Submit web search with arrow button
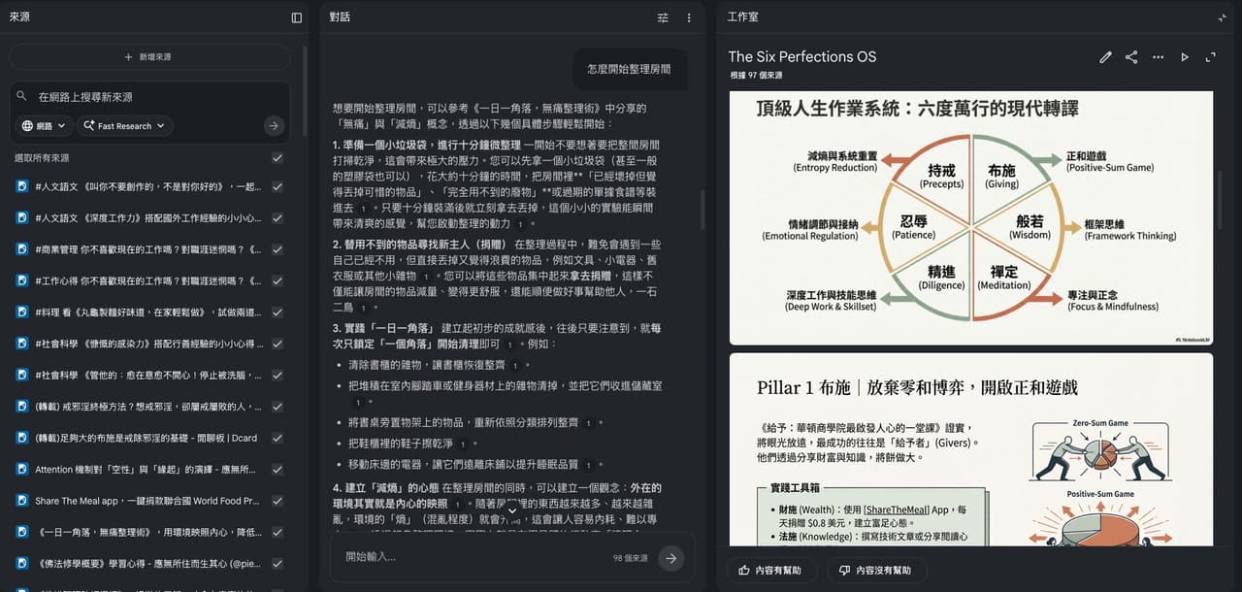 pyautogui.click(x=274, y=125)
